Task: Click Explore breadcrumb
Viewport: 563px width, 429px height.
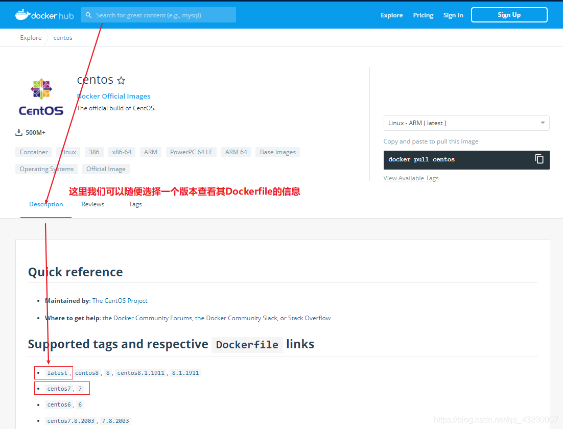Action: click(x=31, y=38)
